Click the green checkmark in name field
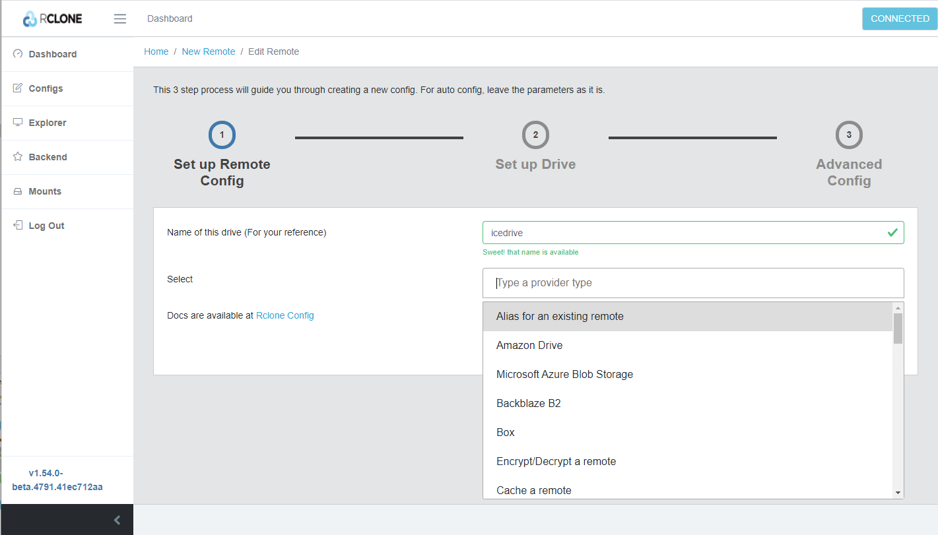This screenshot has width=938, height=535. tap(892, 232)
